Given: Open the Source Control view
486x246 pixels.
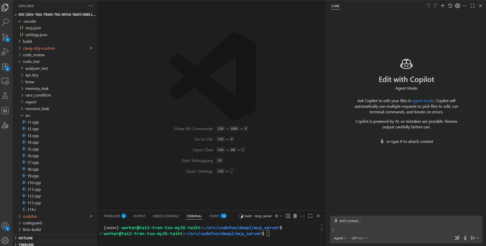Looking at the screenshot, I should coord(5,37).
